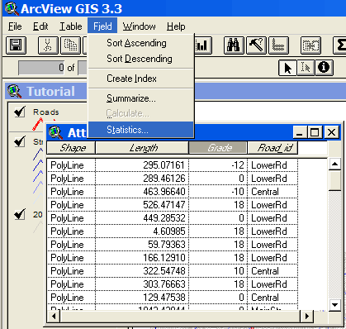Click the Copy toolbar icon
The image size is (346, 329).
pyautogui.click(x=70, y=45)
